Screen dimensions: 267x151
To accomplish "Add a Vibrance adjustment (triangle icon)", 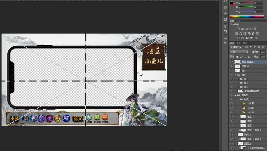I will pyautogui.click(x=255, y=29).
